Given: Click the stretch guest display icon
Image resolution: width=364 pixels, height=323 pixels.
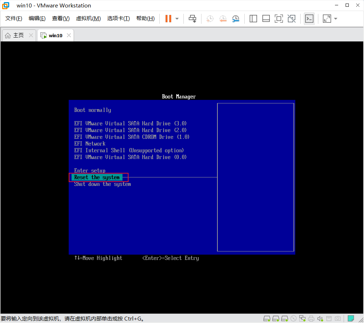Looking at the screenshot, I should (x=327, y=18).
